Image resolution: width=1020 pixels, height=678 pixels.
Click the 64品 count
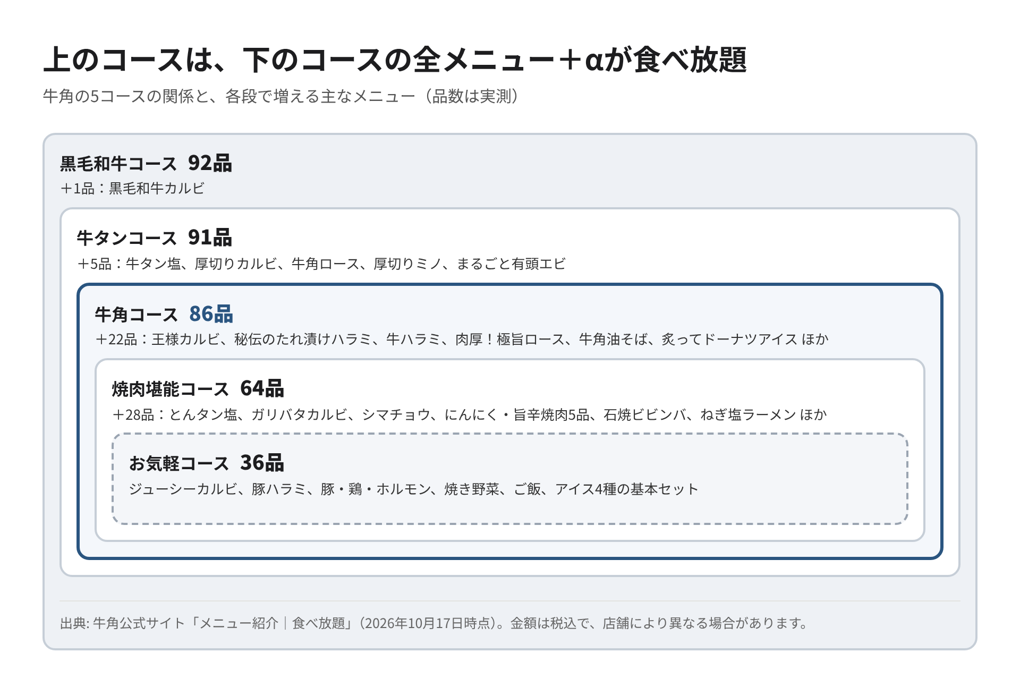click(262, 388)
